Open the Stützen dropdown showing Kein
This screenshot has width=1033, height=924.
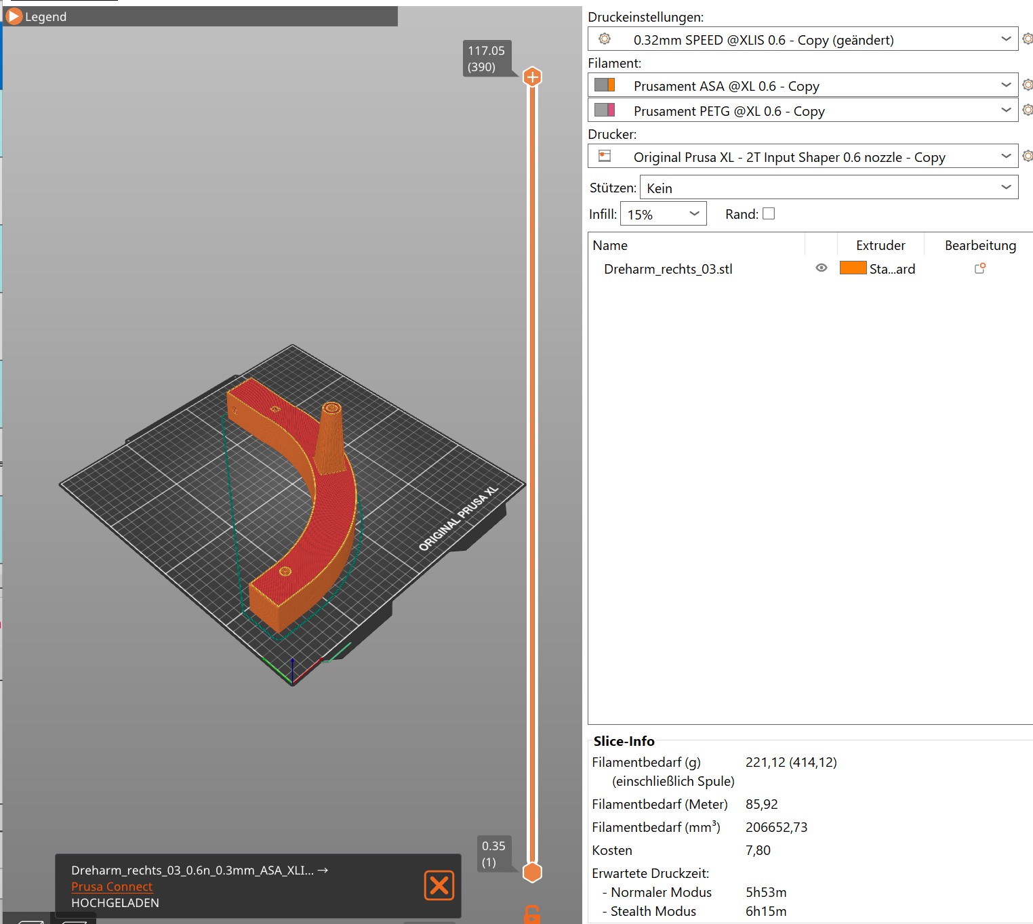[829, 188]
